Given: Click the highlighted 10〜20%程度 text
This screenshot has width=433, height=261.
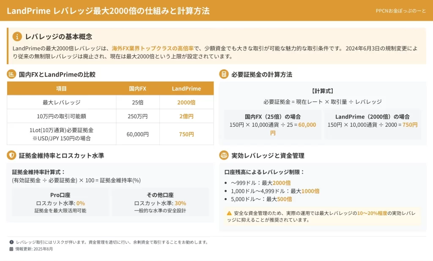Looking at the screenshot, I should click(372, 213).
